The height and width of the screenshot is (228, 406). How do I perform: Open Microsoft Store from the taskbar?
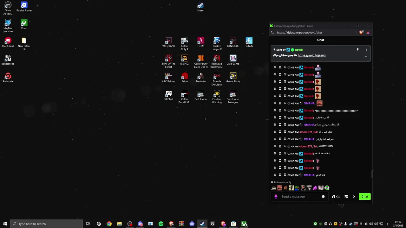pyautogui.click(x=233, y=224)
